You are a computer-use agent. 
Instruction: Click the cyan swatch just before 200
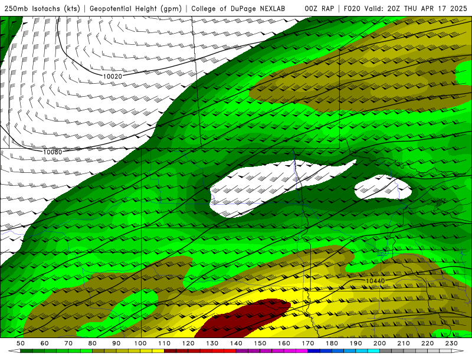click(374, 351)
